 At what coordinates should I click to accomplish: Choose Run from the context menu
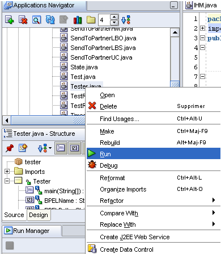[154, 153]
